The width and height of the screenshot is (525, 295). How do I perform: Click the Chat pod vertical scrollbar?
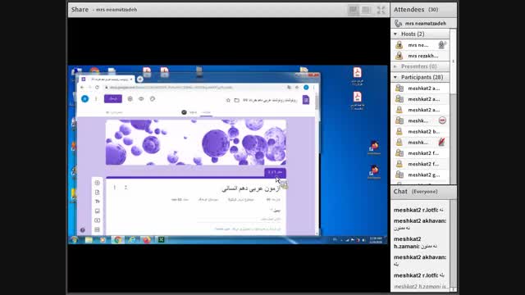(x=453, y=246)
